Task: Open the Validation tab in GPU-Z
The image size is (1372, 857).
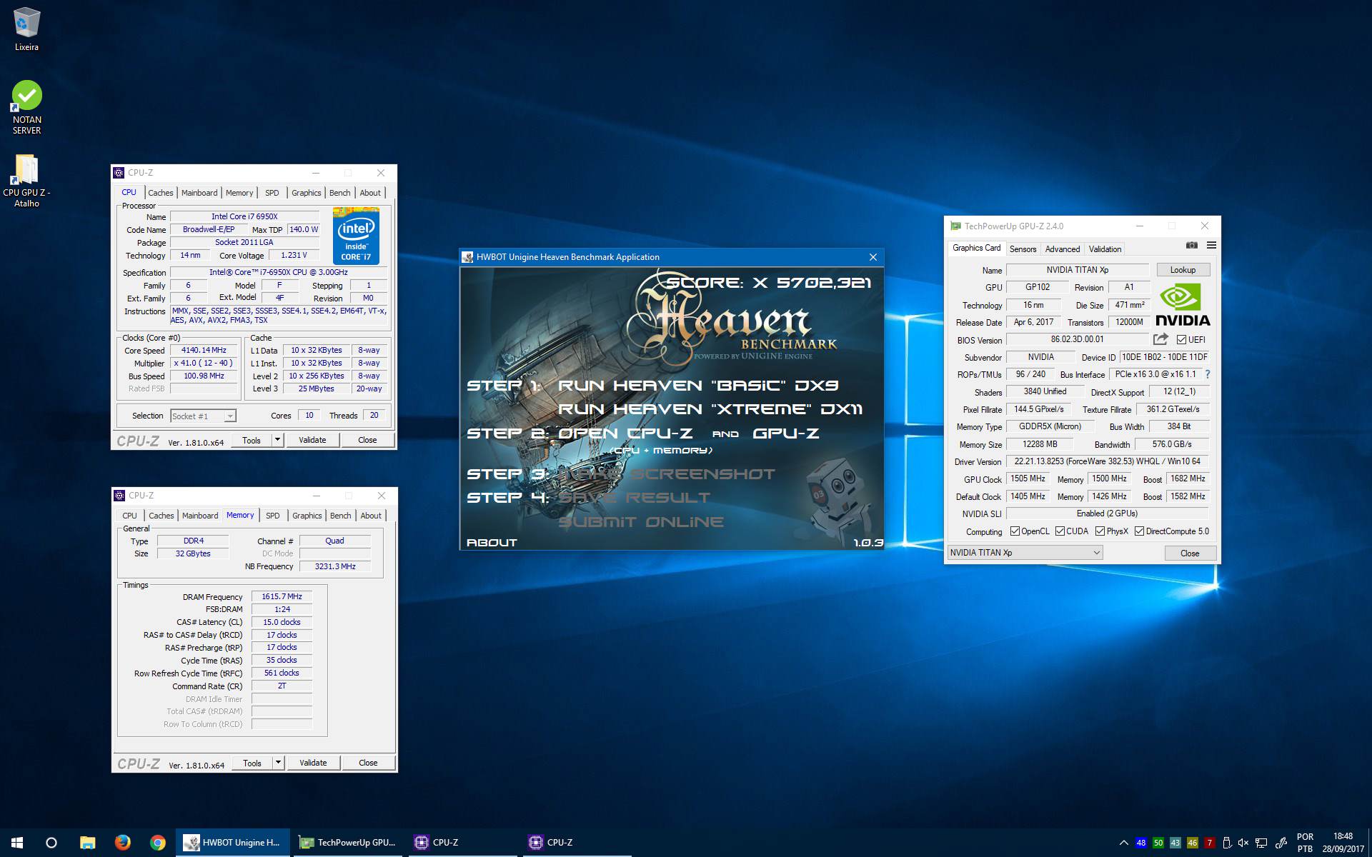Action: 1105,249
